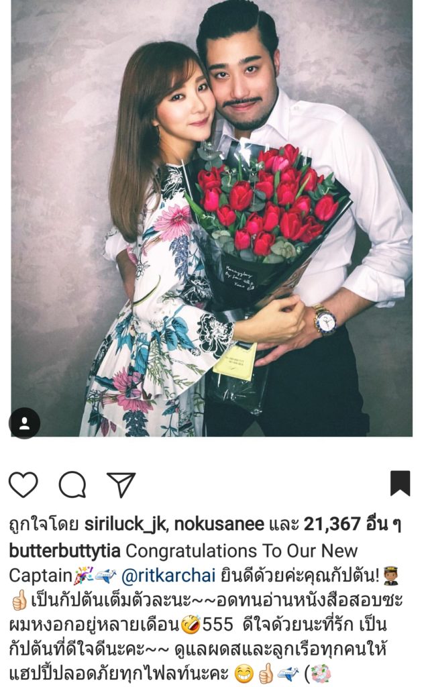Image resolution: width=424 pixels, height=687 pixels.
Task: Toggle the saved bookmark icon
Action: click(x=401, y=483)
